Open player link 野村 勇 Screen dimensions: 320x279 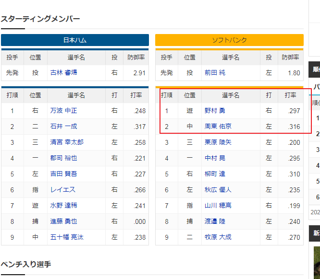tap(215, 111)
